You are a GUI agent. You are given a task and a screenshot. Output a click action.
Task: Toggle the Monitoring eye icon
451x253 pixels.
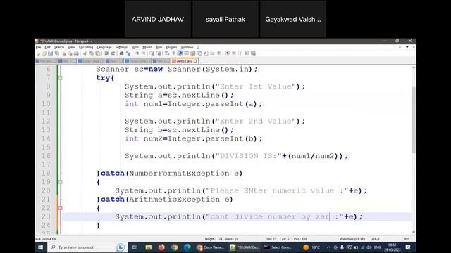click(x=218, y=53)
